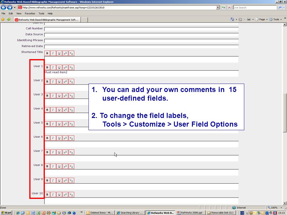
Task: Apply superscript in the Shortened Title field
Action: 65,53
